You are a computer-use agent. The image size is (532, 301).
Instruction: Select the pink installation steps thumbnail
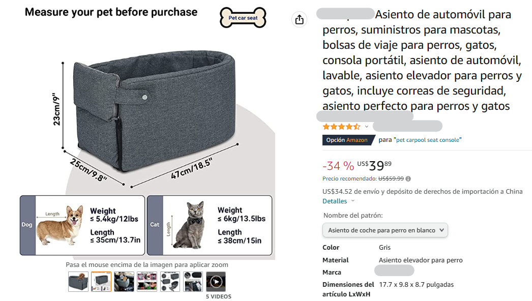(x=147, y=281)
